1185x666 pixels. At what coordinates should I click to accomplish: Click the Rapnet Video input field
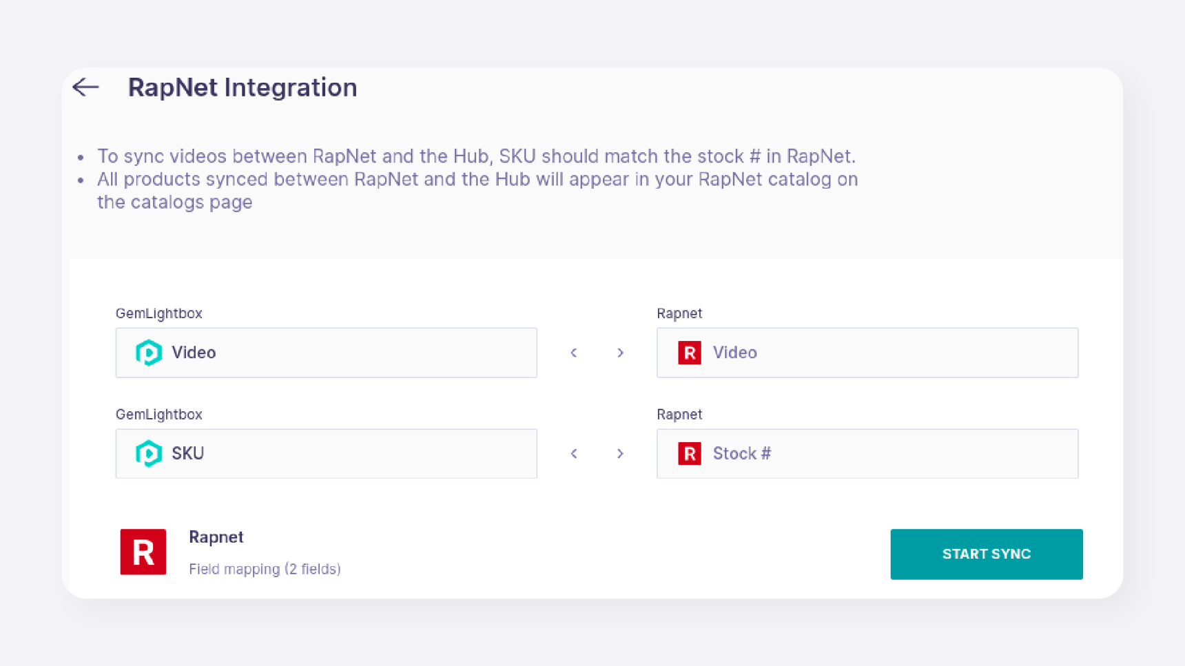click(867, 352)
